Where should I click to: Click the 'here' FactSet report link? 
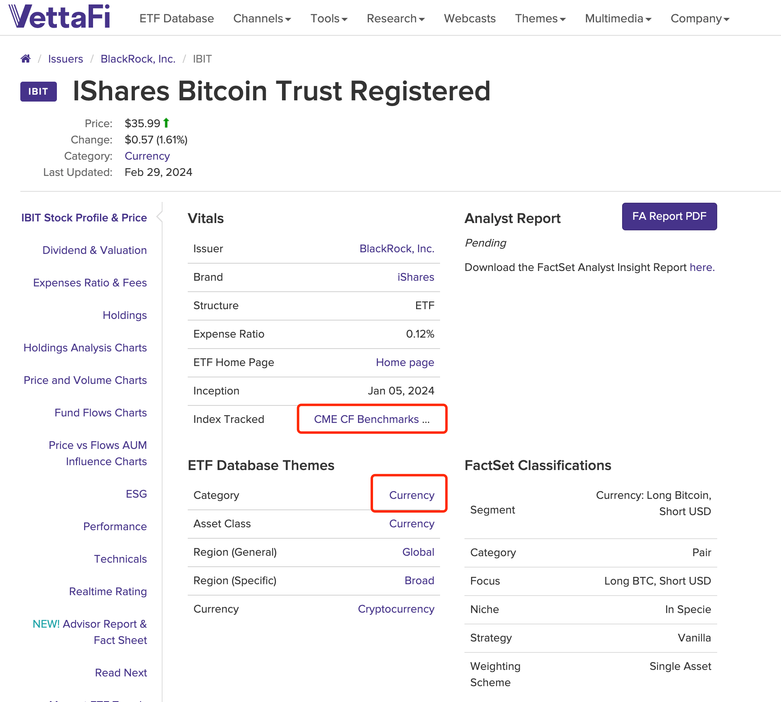(x=702, y=267)
